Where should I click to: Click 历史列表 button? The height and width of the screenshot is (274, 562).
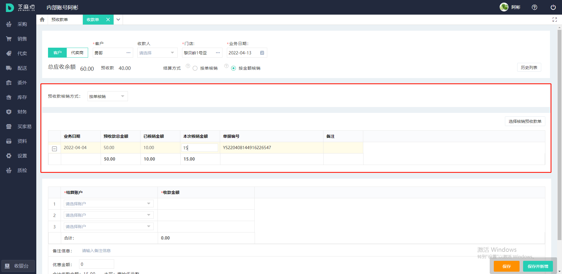tap(529, 67)
